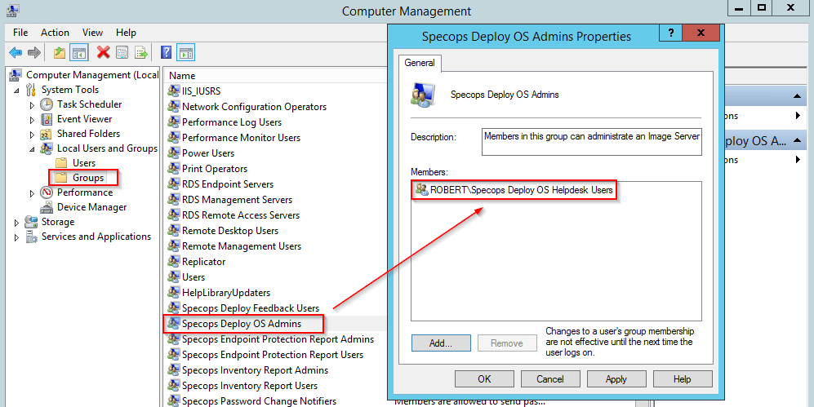Click the Shared Folders icon
814x407 pixels.
click(x=47, y=134)
